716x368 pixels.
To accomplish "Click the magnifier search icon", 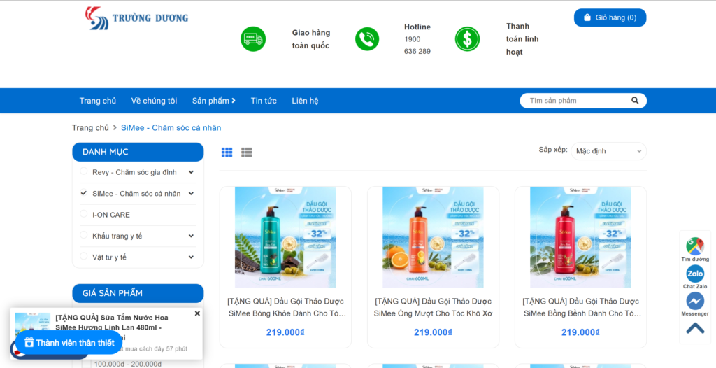I will 635,101.
